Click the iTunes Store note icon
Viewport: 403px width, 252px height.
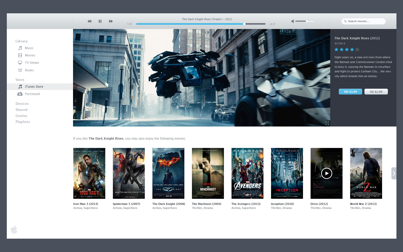(20, 87)
